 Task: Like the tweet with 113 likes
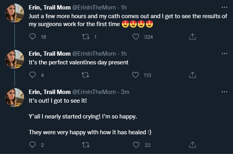coord(135,75)
